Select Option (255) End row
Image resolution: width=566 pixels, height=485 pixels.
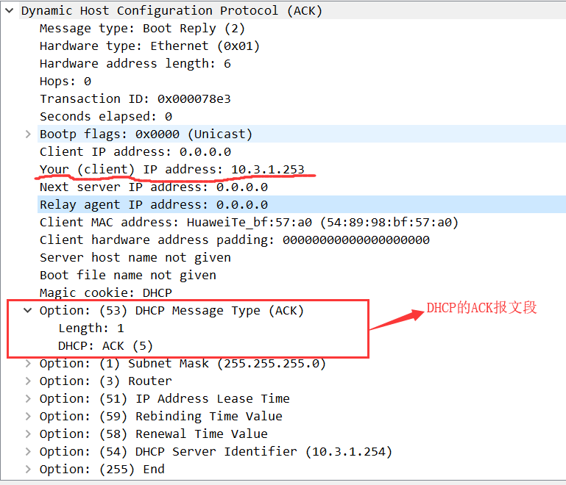coord(102,469)
